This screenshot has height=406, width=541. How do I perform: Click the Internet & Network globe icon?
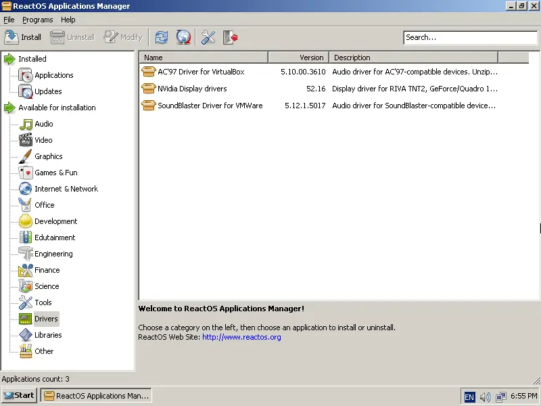pos(26,189)
